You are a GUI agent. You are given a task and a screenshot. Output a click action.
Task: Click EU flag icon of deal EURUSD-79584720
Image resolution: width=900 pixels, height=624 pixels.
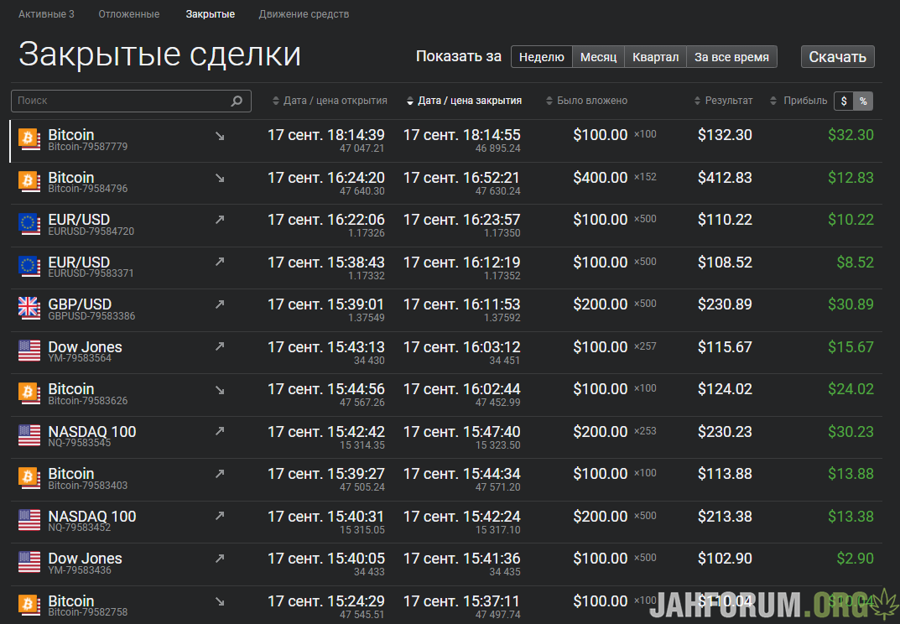[x=29, y=225]
